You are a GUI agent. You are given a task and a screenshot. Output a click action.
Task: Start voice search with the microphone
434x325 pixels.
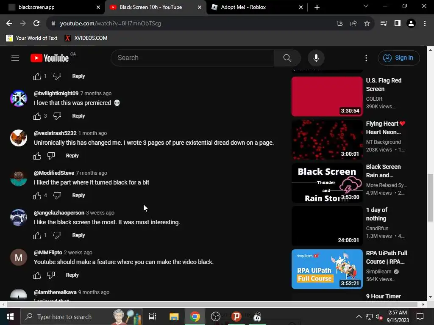316,58
